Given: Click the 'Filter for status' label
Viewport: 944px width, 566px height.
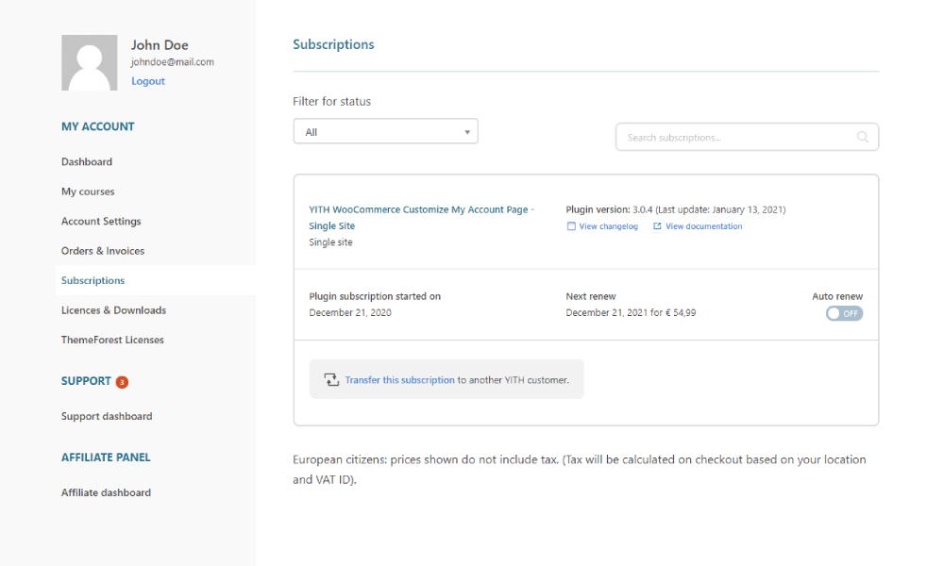Looking at the screenshot, I should [331, 102].
